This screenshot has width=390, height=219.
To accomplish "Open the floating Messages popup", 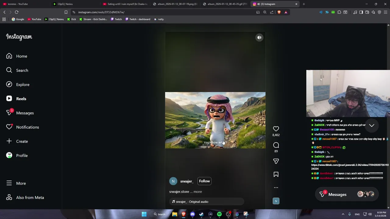I will (x=347, y=195).
